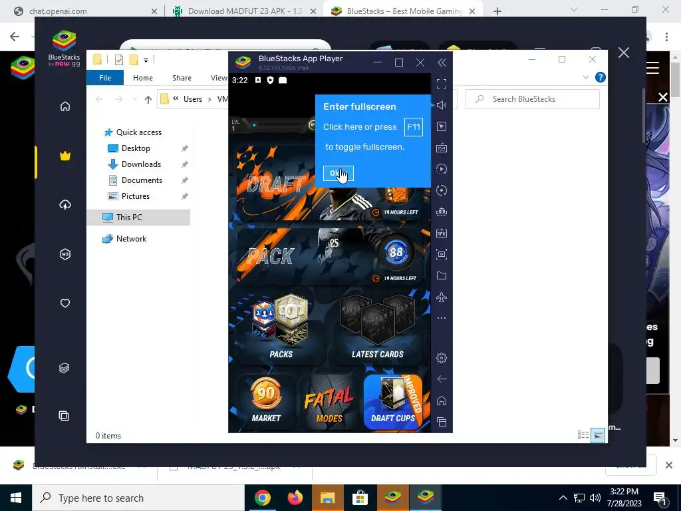The image size is (681, 511).
Task: Click the sync operations circular icon
Action: coord(442,190)
